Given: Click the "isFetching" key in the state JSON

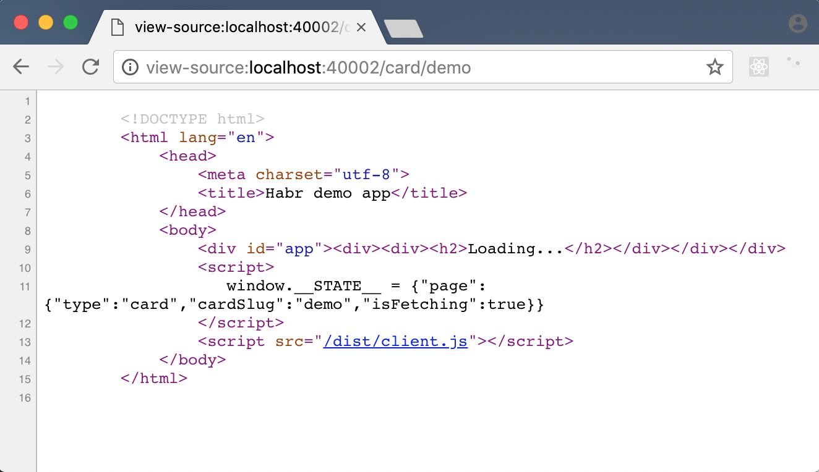Looking at the screenshot, I should tap(420, 305).
